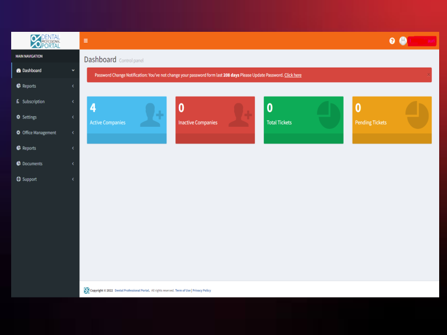Click the gear icon beside Settings
The height and width of the screenshot is (335, 447).
[x=18, y=117]
